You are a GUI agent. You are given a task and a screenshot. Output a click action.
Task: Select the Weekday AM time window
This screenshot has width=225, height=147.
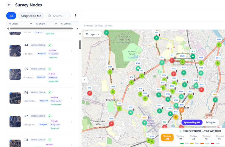point(167,137)
